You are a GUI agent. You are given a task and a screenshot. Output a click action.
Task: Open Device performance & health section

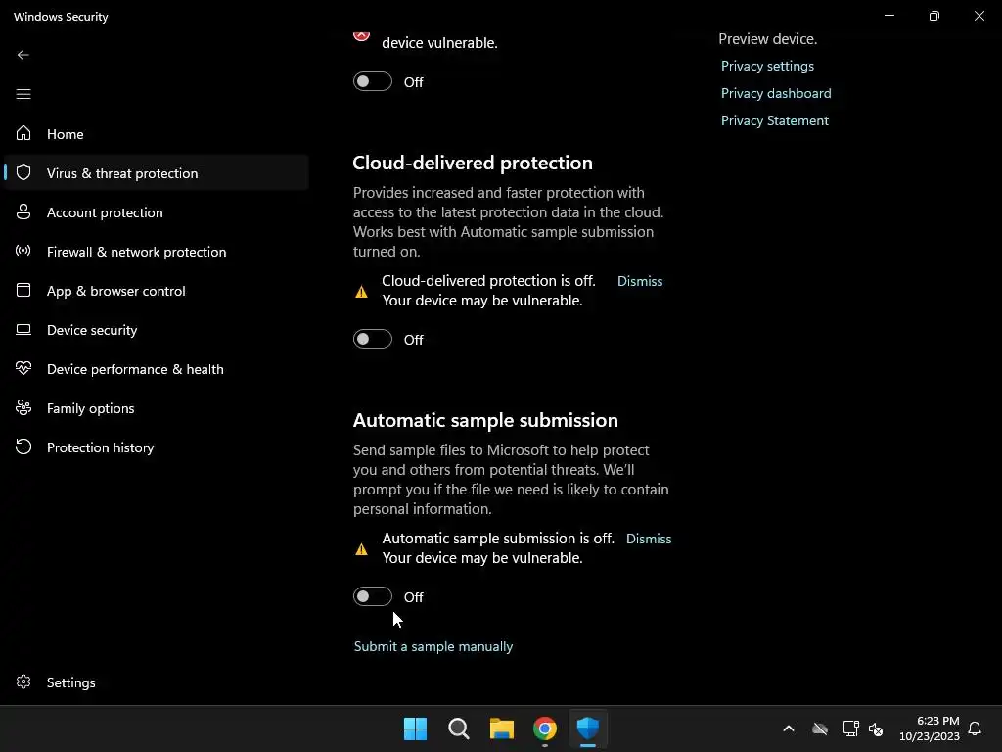point(157,369)
